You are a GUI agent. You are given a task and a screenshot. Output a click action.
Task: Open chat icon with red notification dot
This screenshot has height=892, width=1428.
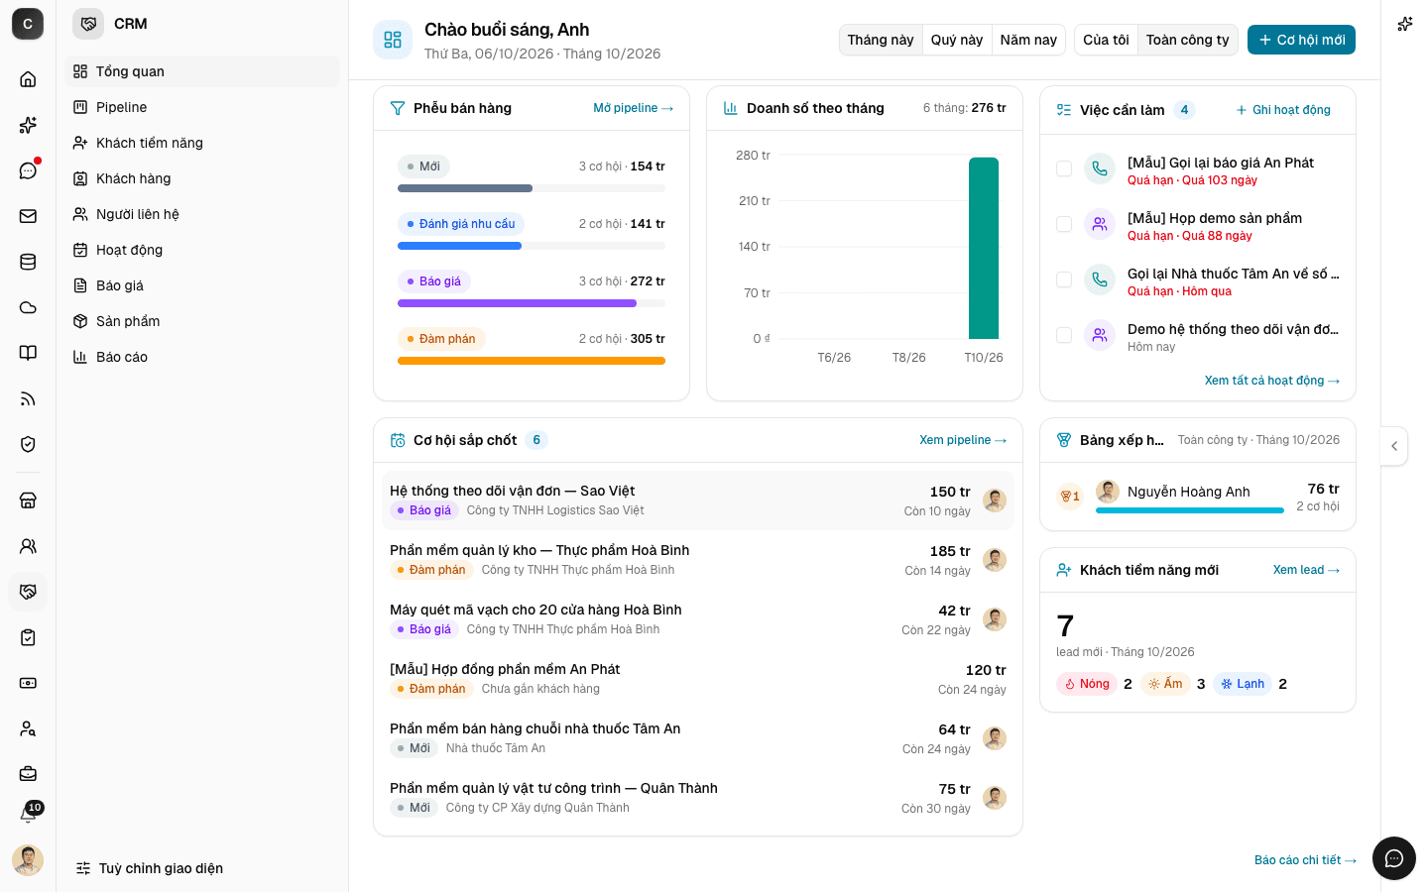(x=28, y=170)
